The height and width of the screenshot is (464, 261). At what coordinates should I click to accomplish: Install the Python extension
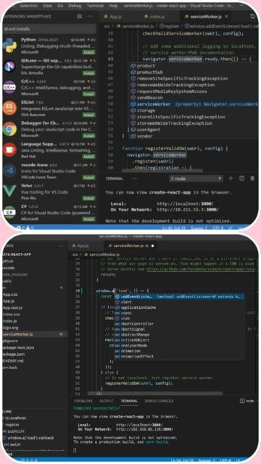coord(88,52)
